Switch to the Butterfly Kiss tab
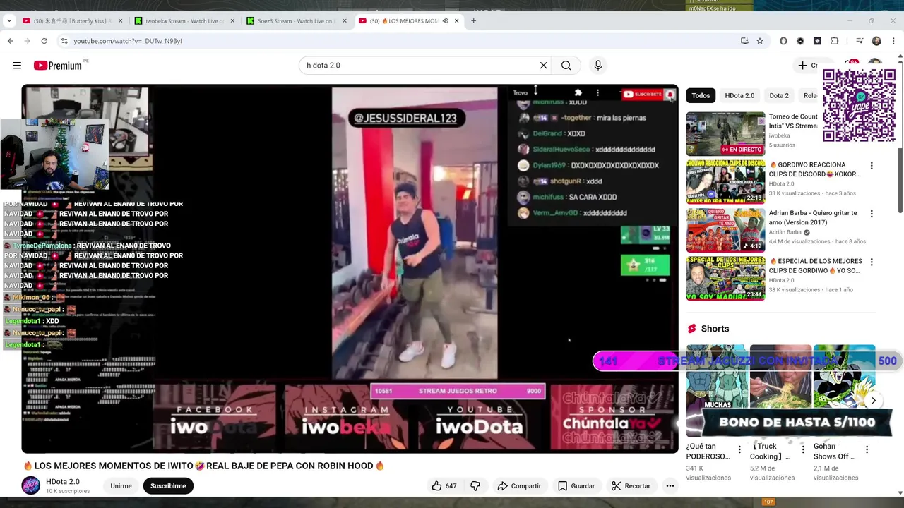Viewport: 904px width, 508px height. tap(73, 21)
